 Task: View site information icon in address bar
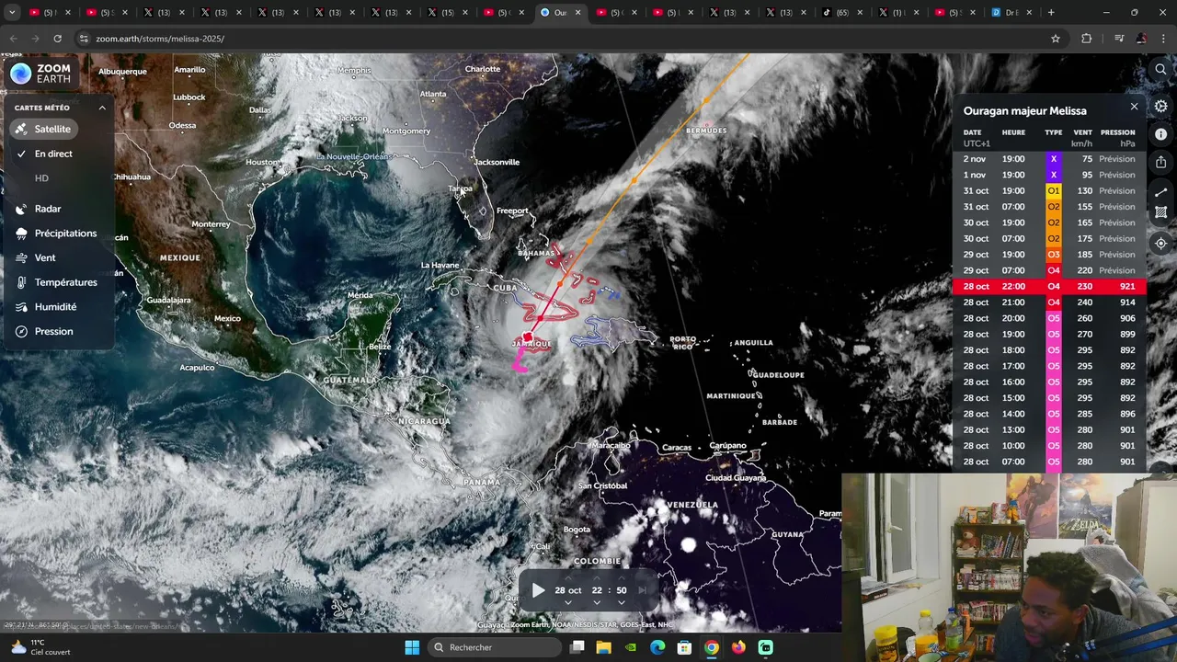pos(84,39)
